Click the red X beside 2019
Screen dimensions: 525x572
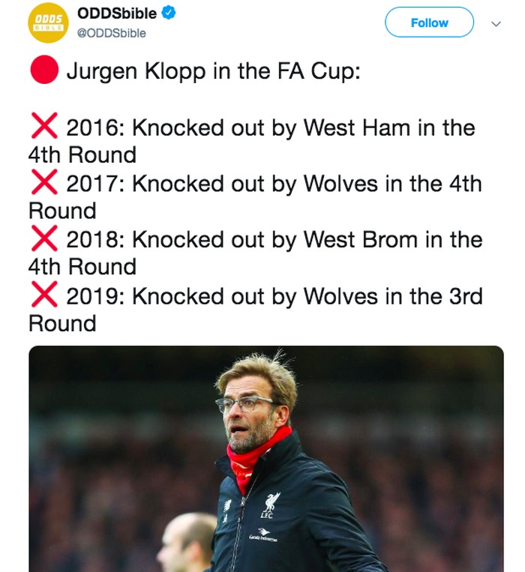click(43, 296)
